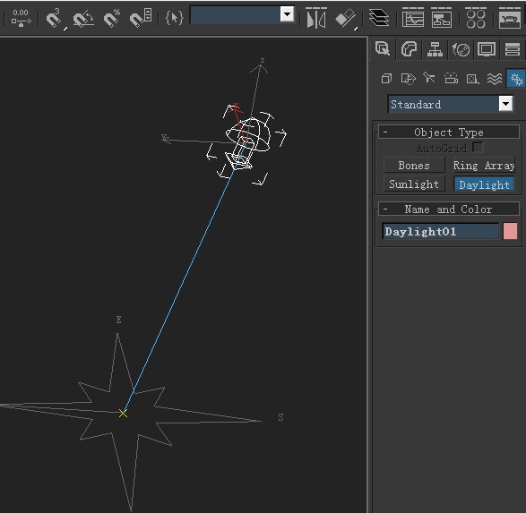526x513 pixels.
Task: Select the Space Warps category icon
Action: (495, 79)
